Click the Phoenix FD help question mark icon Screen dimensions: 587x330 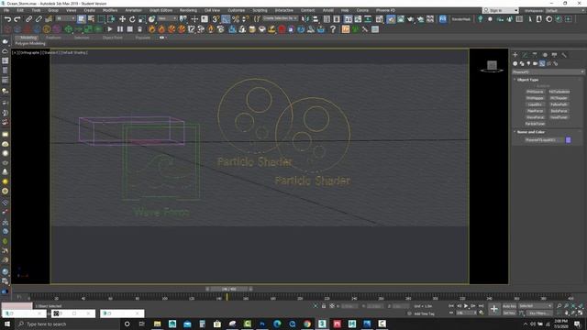coord(333,29)
